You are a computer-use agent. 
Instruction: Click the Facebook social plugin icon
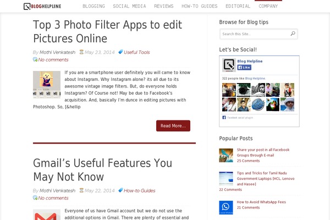(x=224, y=118)
